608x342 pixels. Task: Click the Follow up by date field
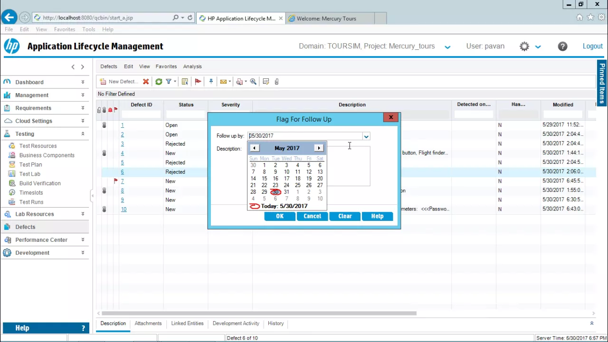point(305,136)
